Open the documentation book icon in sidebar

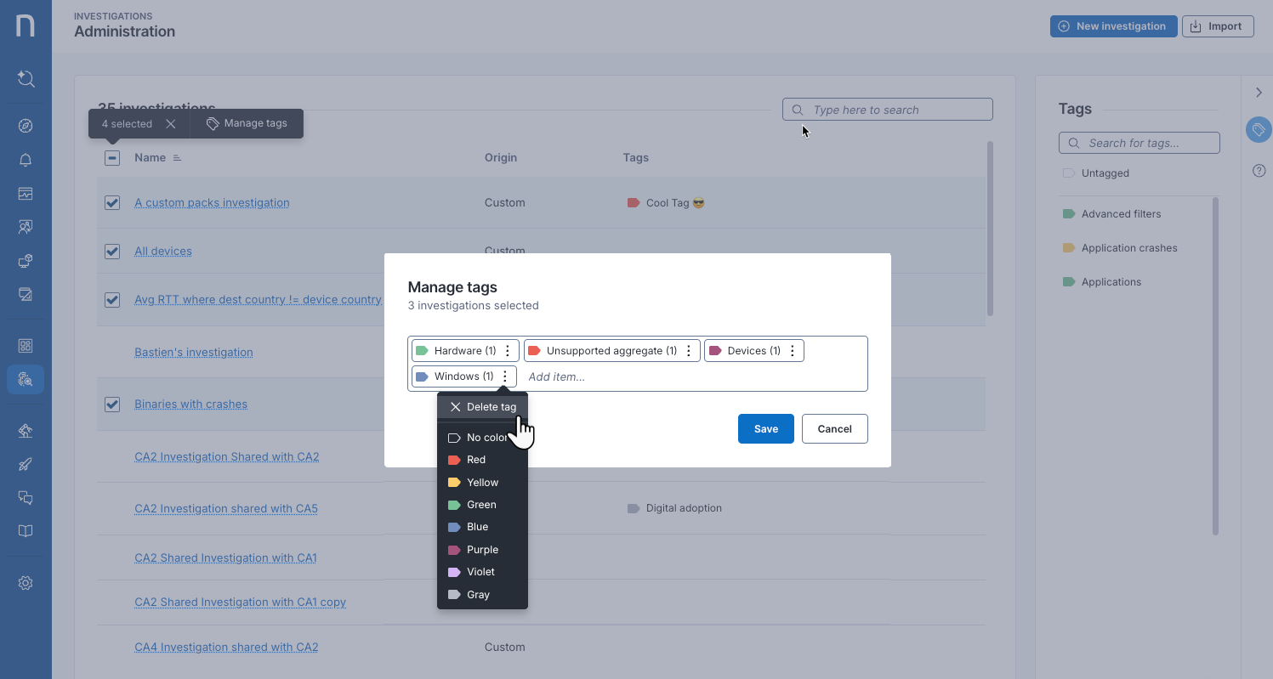[26, 530]
